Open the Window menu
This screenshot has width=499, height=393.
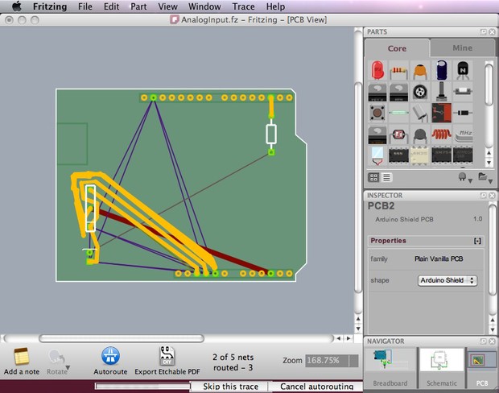[x=204, y=6]
